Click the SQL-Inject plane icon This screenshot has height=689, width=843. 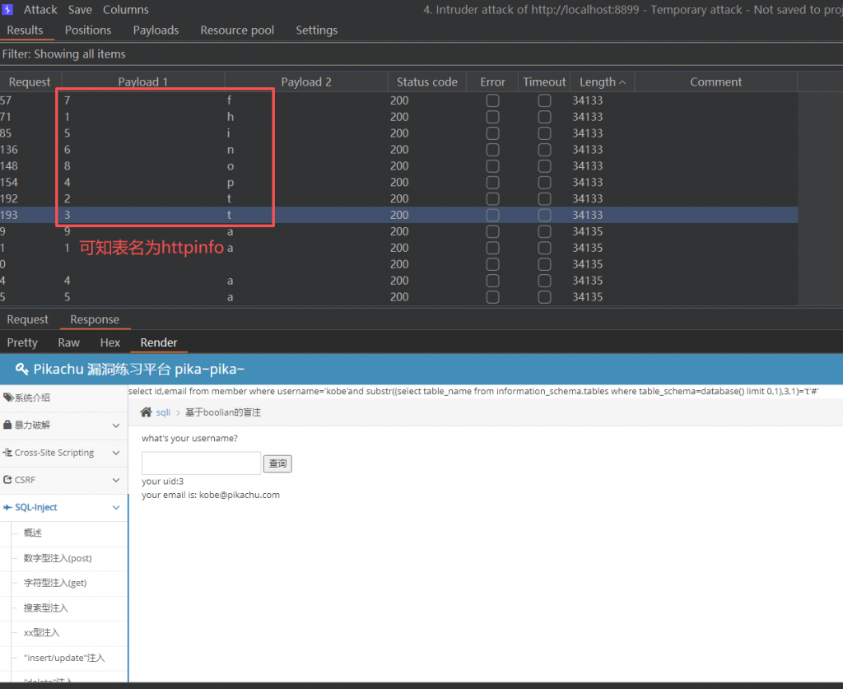tap(8, 508)
